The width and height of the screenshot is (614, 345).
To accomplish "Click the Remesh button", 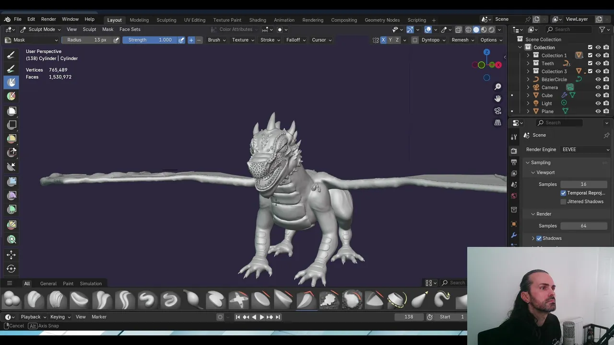I will click(x=460, y=40).
